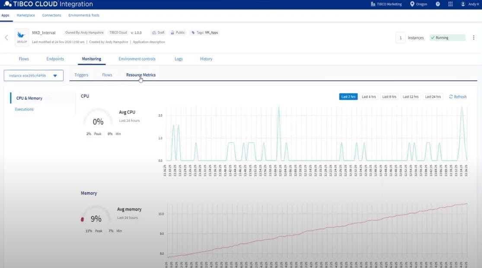Open the History tab

206,59
